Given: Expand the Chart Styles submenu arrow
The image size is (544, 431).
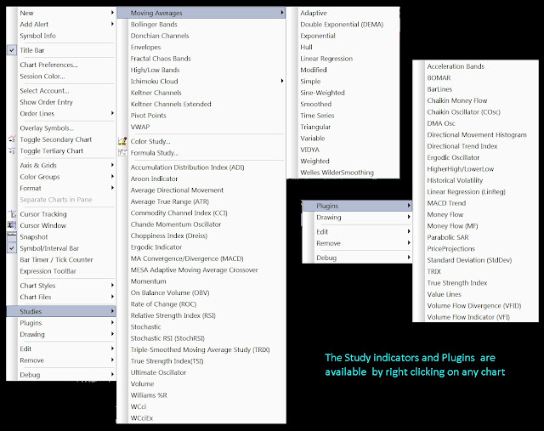Looking at the screenshot, I should (112, 286).
